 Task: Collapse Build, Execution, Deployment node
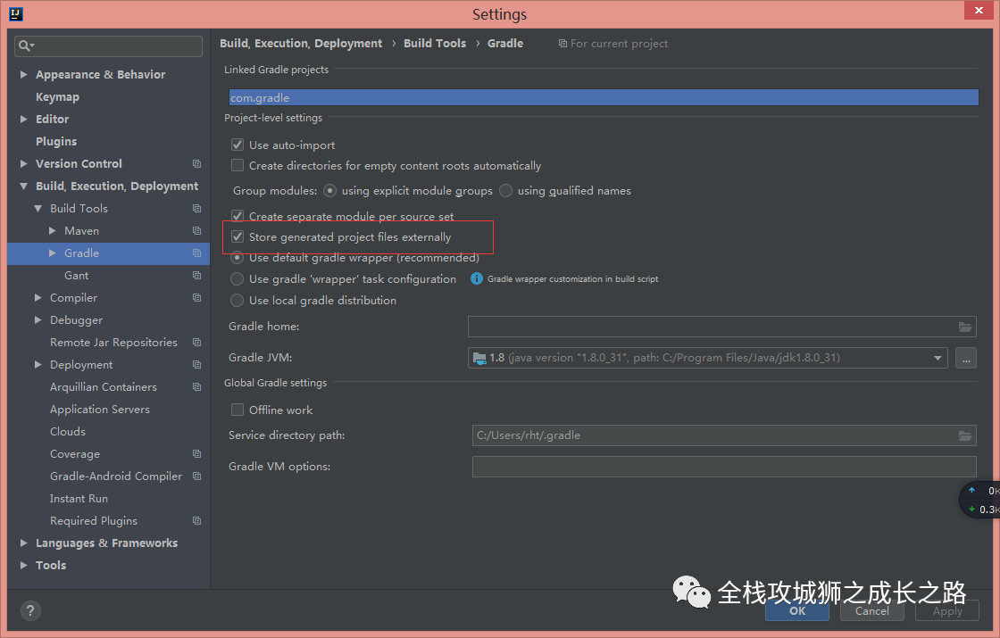pyautogui.click(x=23, y=186)
